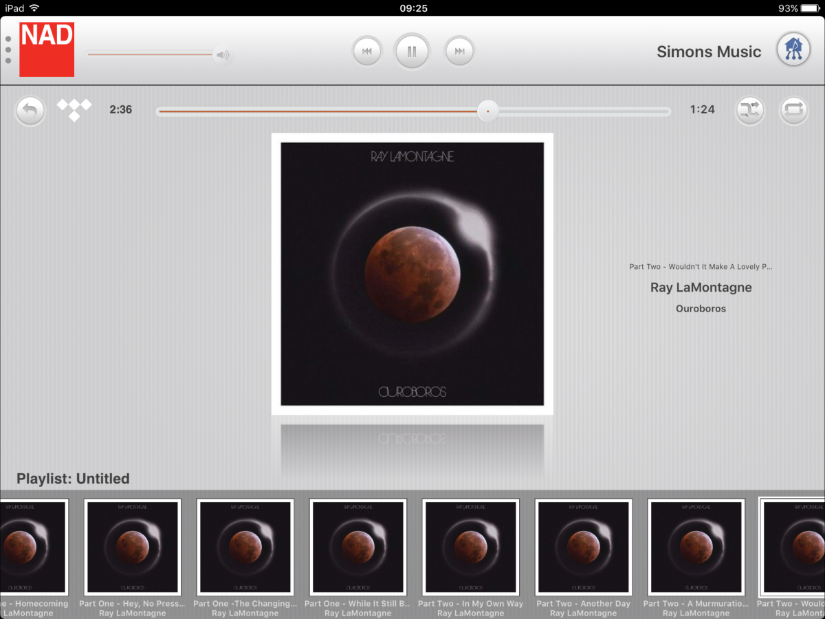Pause the current song
Viewport: 825px width, 619px height.
pos(412,52)
